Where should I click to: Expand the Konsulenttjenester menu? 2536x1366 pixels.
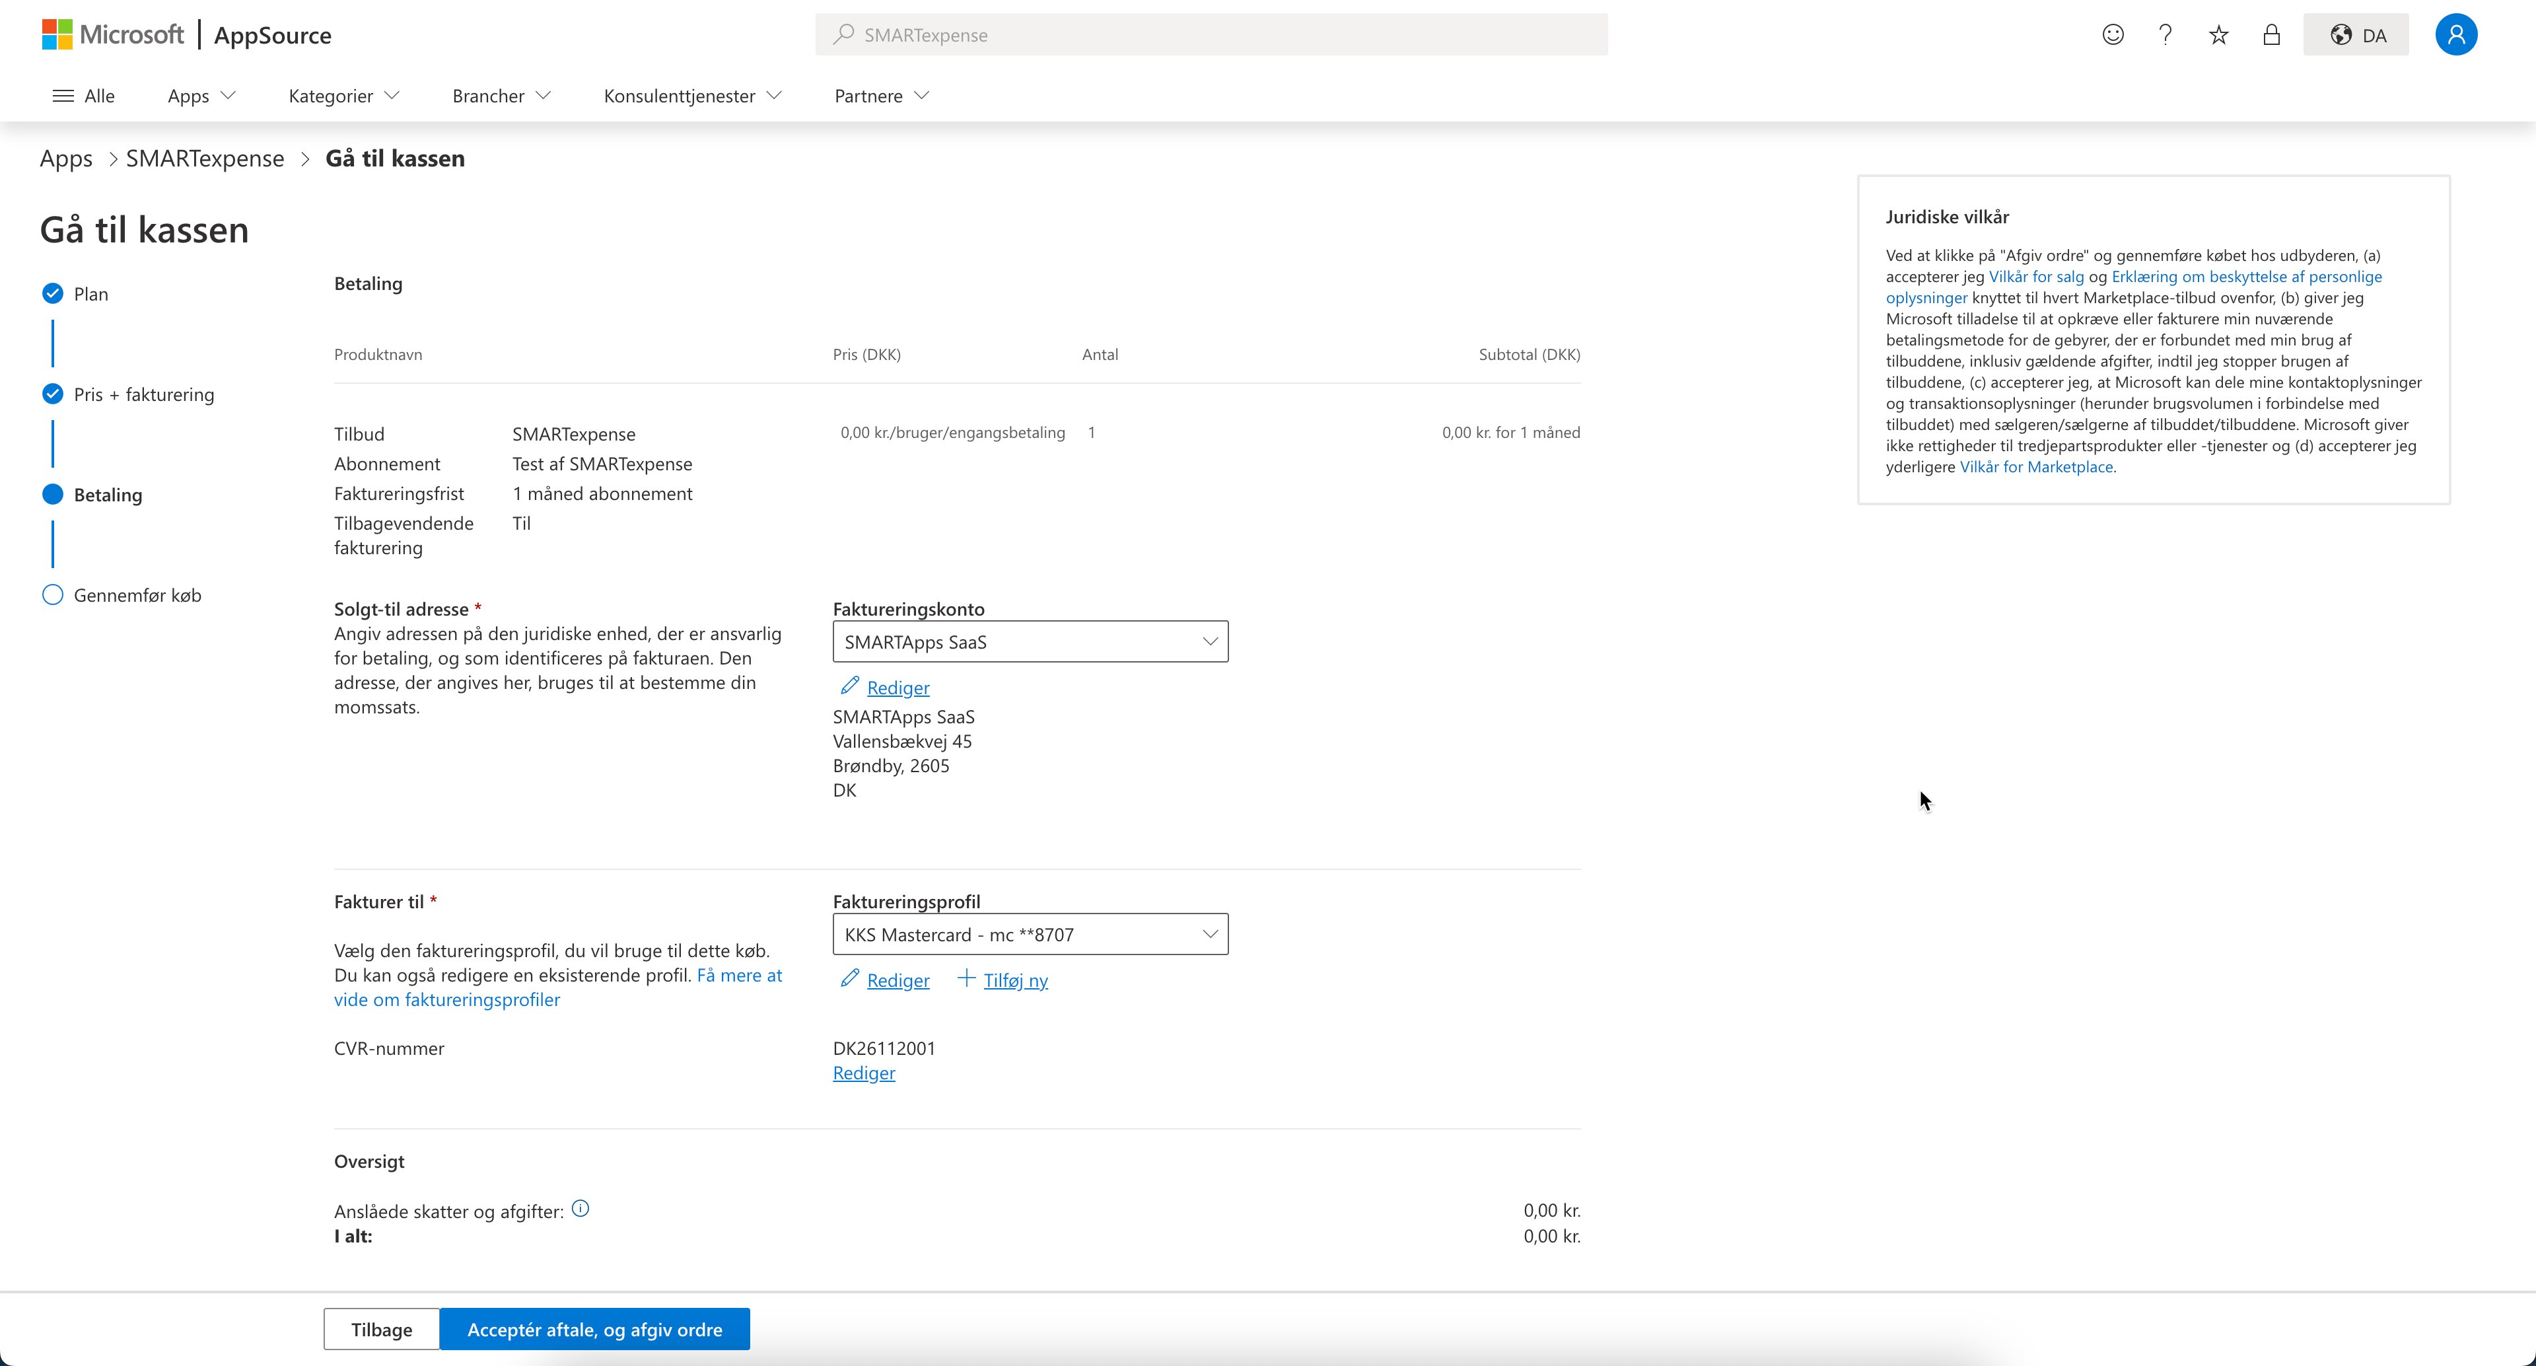tap(692, 96)
